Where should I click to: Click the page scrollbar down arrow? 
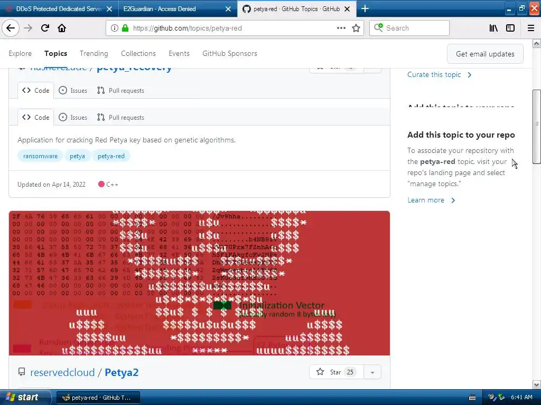(536, 384)
